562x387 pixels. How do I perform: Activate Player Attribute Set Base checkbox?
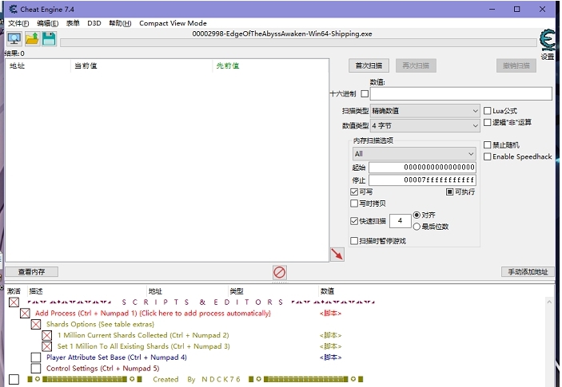(x=36, y=357)
